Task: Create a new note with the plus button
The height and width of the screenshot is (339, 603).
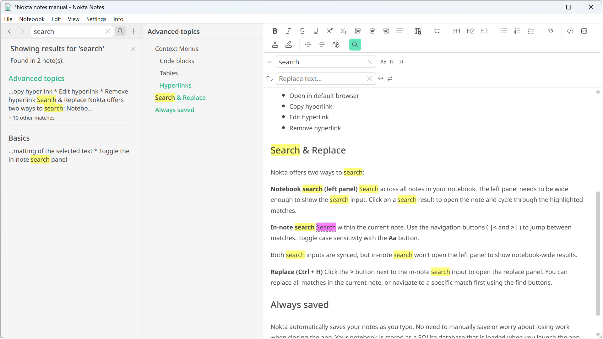Action: point(133,31)
